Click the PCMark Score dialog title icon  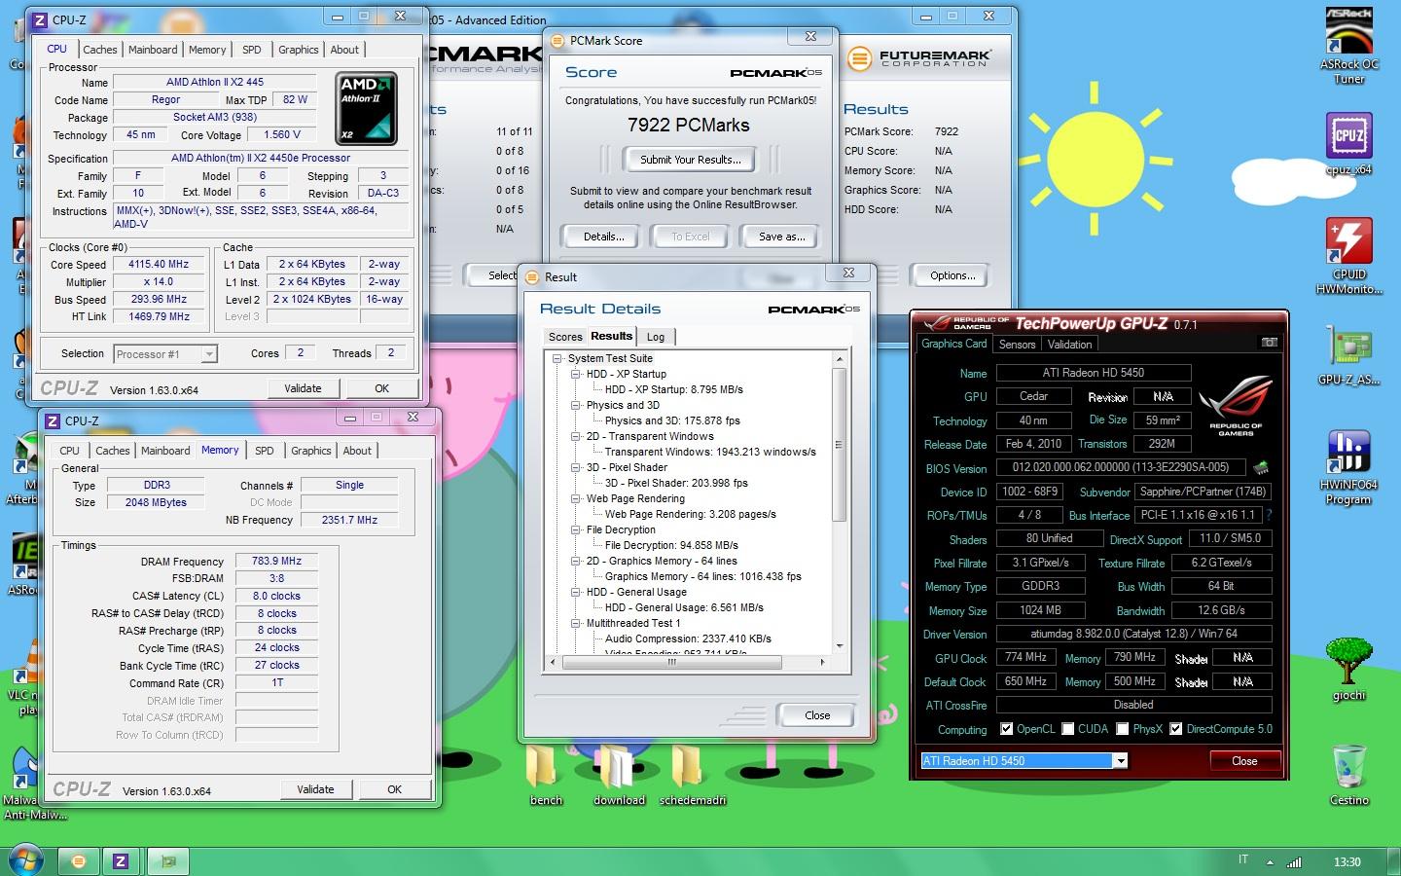point(558,41)
